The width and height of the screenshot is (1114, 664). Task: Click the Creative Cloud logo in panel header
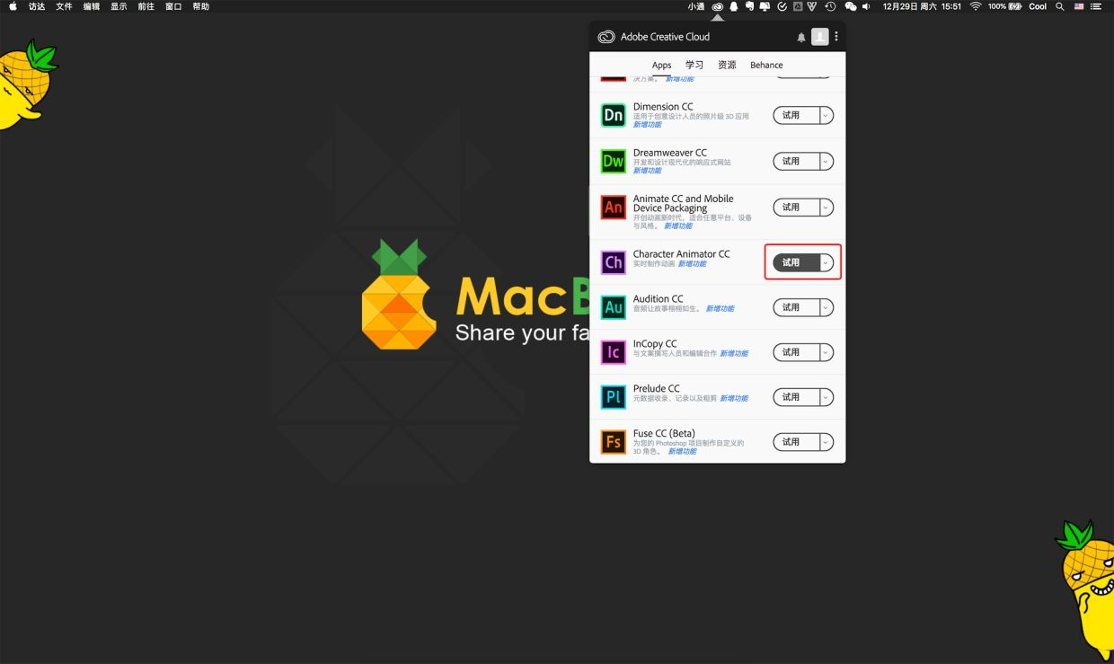tap(606, 37)
